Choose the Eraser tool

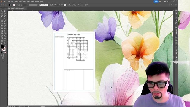coord(5,23)
